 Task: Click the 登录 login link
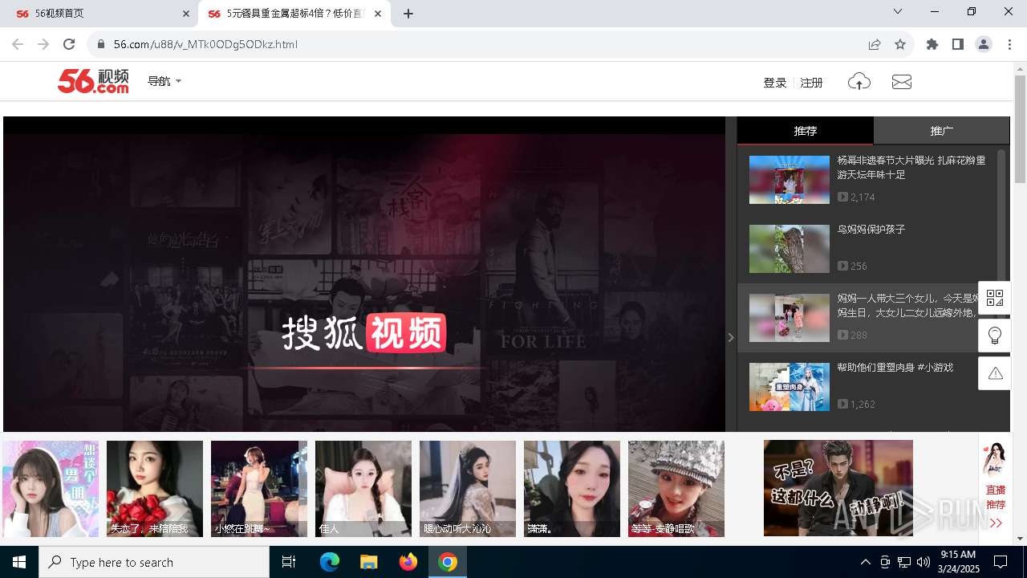(x=775, y=82)
